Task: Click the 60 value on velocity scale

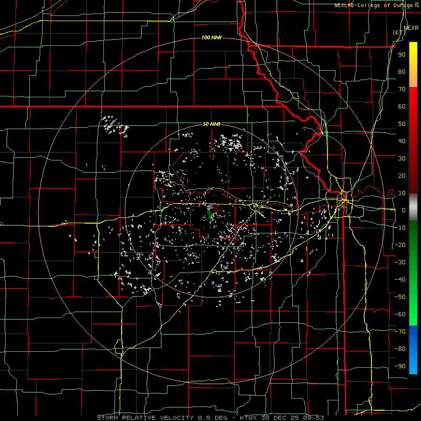Action: click(x=402, y=107)
